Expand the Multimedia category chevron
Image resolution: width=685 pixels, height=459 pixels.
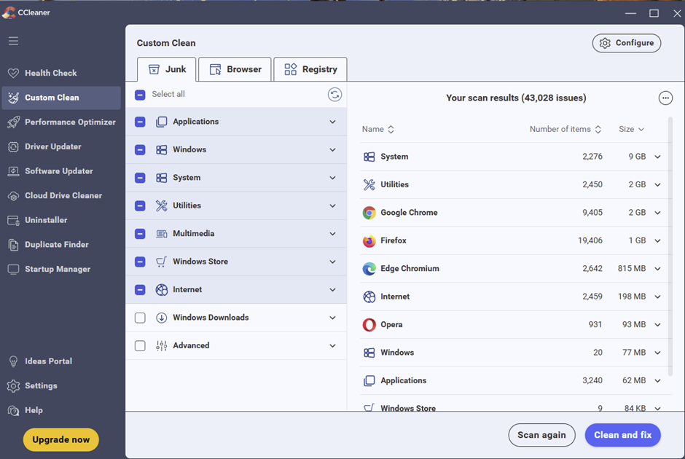click(332, 234)
